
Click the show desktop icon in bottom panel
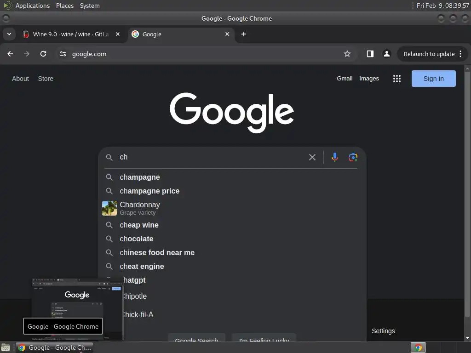[x=6, y=347]
